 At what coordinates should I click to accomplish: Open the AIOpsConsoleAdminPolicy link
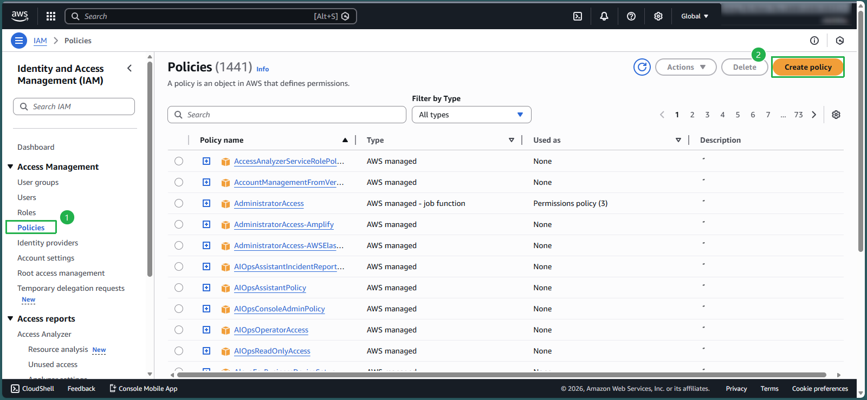click(279, 309)
